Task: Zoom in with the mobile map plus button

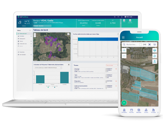Action: [x=124, y=50]
